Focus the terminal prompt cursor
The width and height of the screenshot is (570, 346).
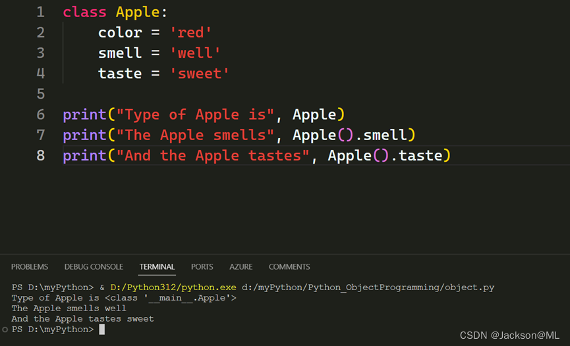coord(101,329)
